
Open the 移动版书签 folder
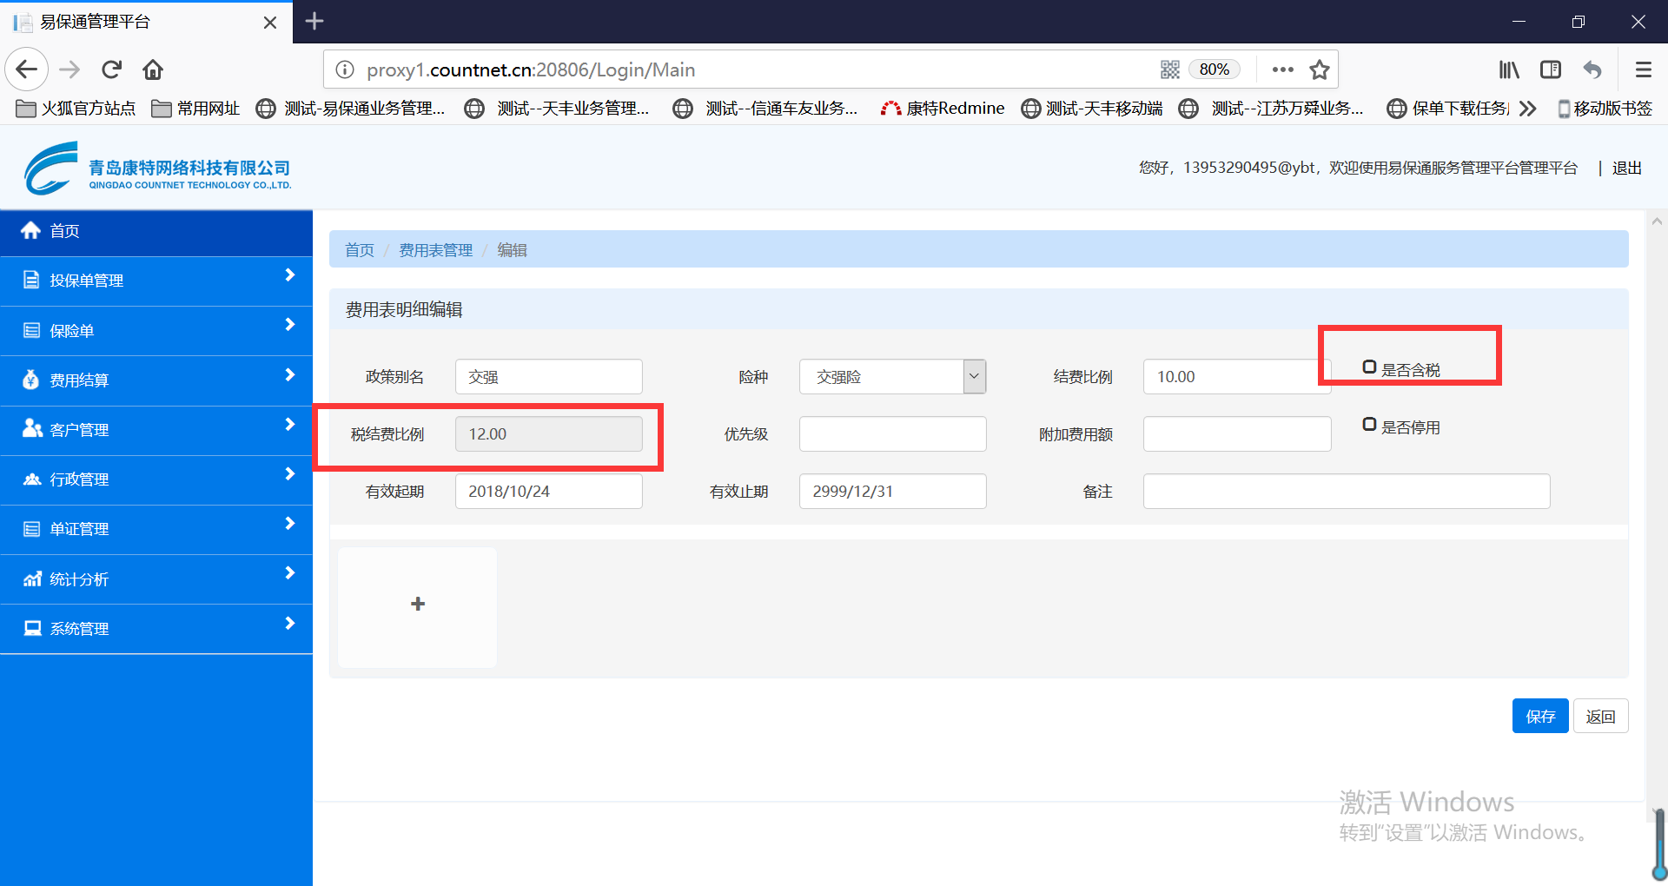point(1605,109)
